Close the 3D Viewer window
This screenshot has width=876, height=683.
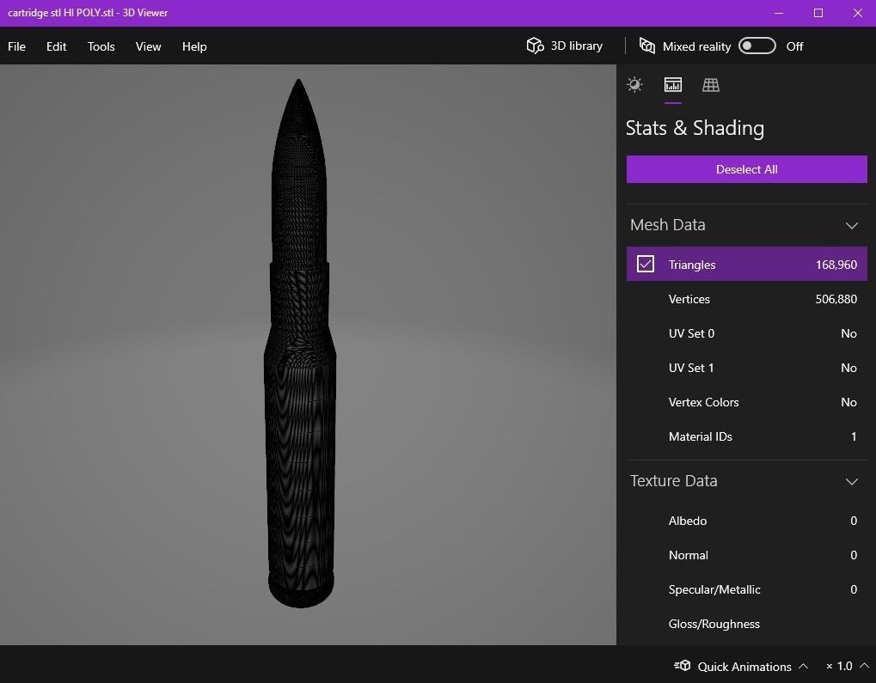click(858, 13)
